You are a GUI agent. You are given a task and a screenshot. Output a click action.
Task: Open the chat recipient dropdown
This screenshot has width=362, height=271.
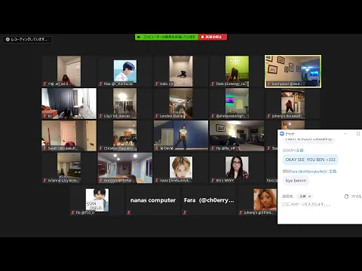point(305,196)
